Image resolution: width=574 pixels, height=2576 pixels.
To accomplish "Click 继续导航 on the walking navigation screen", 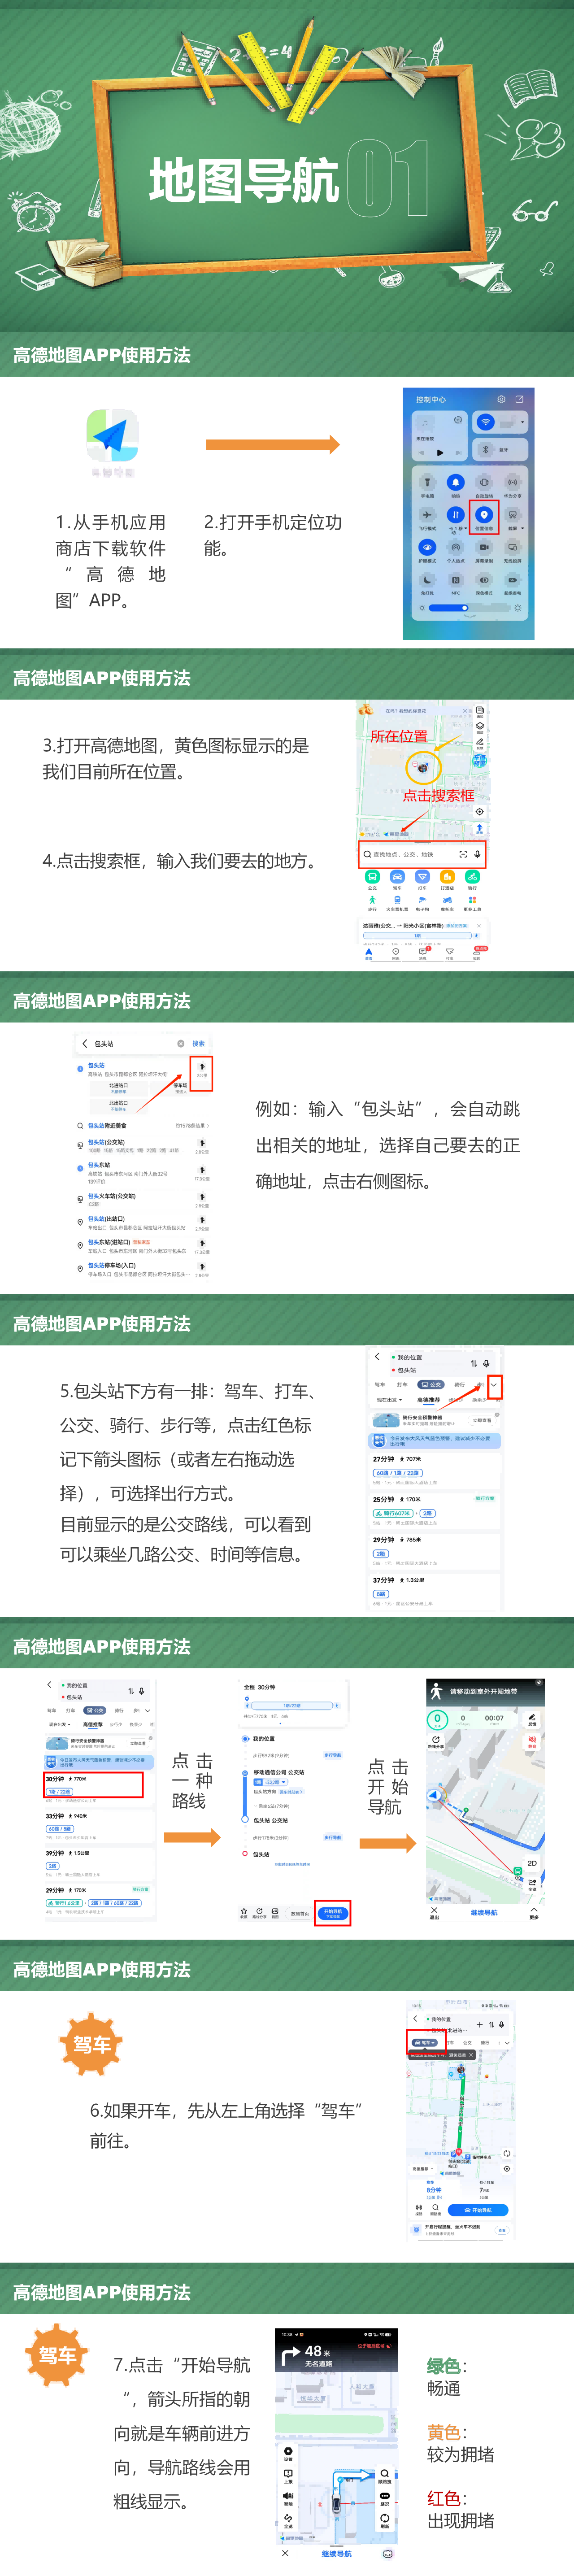I will point(483,1913).
